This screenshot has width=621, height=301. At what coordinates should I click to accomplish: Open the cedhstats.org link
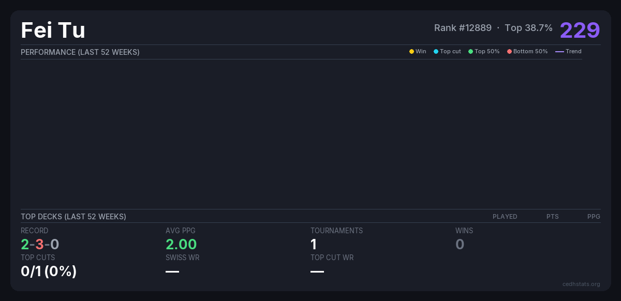581,284
